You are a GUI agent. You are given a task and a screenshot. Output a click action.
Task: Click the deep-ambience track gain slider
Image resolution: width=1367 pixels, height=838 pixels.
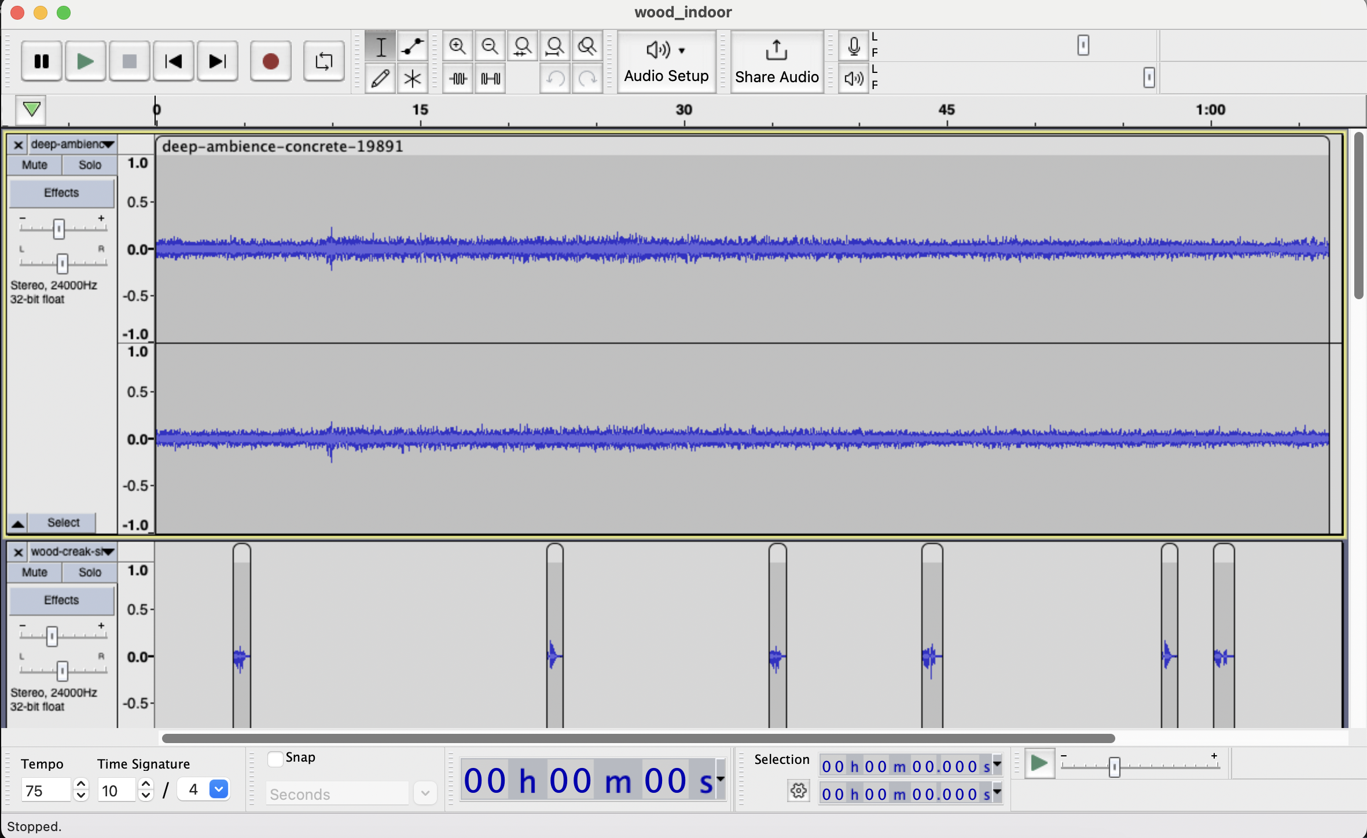click(58, 229)
